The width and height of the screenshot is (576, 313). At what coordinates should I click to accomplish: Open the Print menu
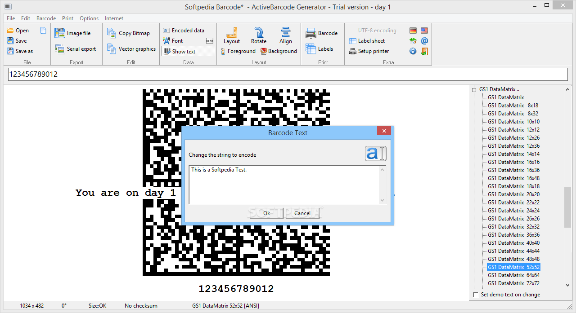(x=68, y=18)
